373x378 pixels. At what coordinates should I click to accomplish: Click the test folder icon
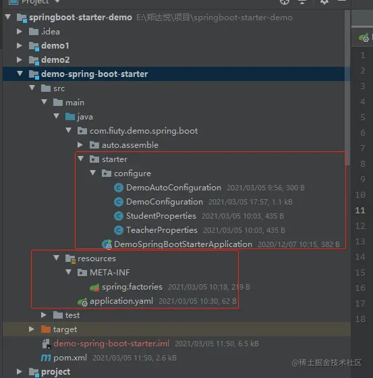58,315
